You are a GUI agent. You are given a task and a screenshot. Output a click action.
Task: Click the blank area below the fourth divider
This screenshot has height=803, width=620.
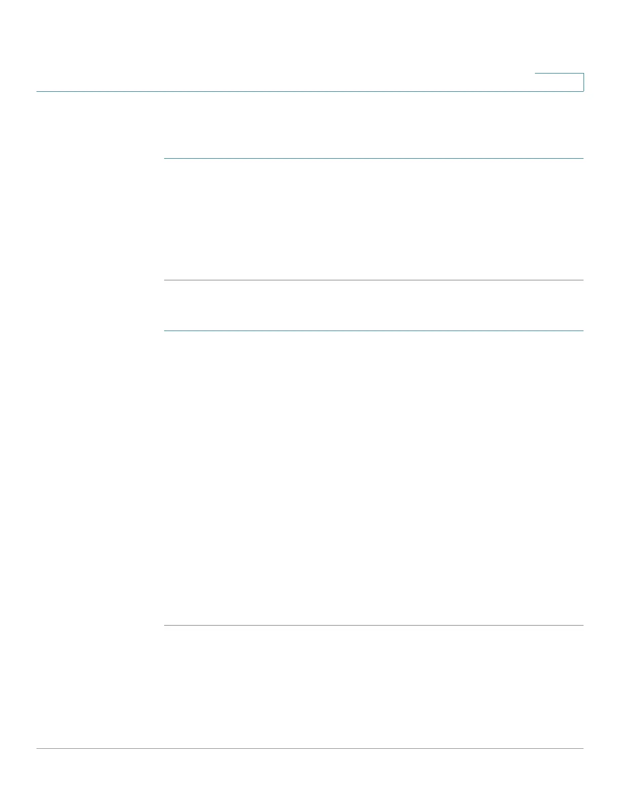coord(374,687)
